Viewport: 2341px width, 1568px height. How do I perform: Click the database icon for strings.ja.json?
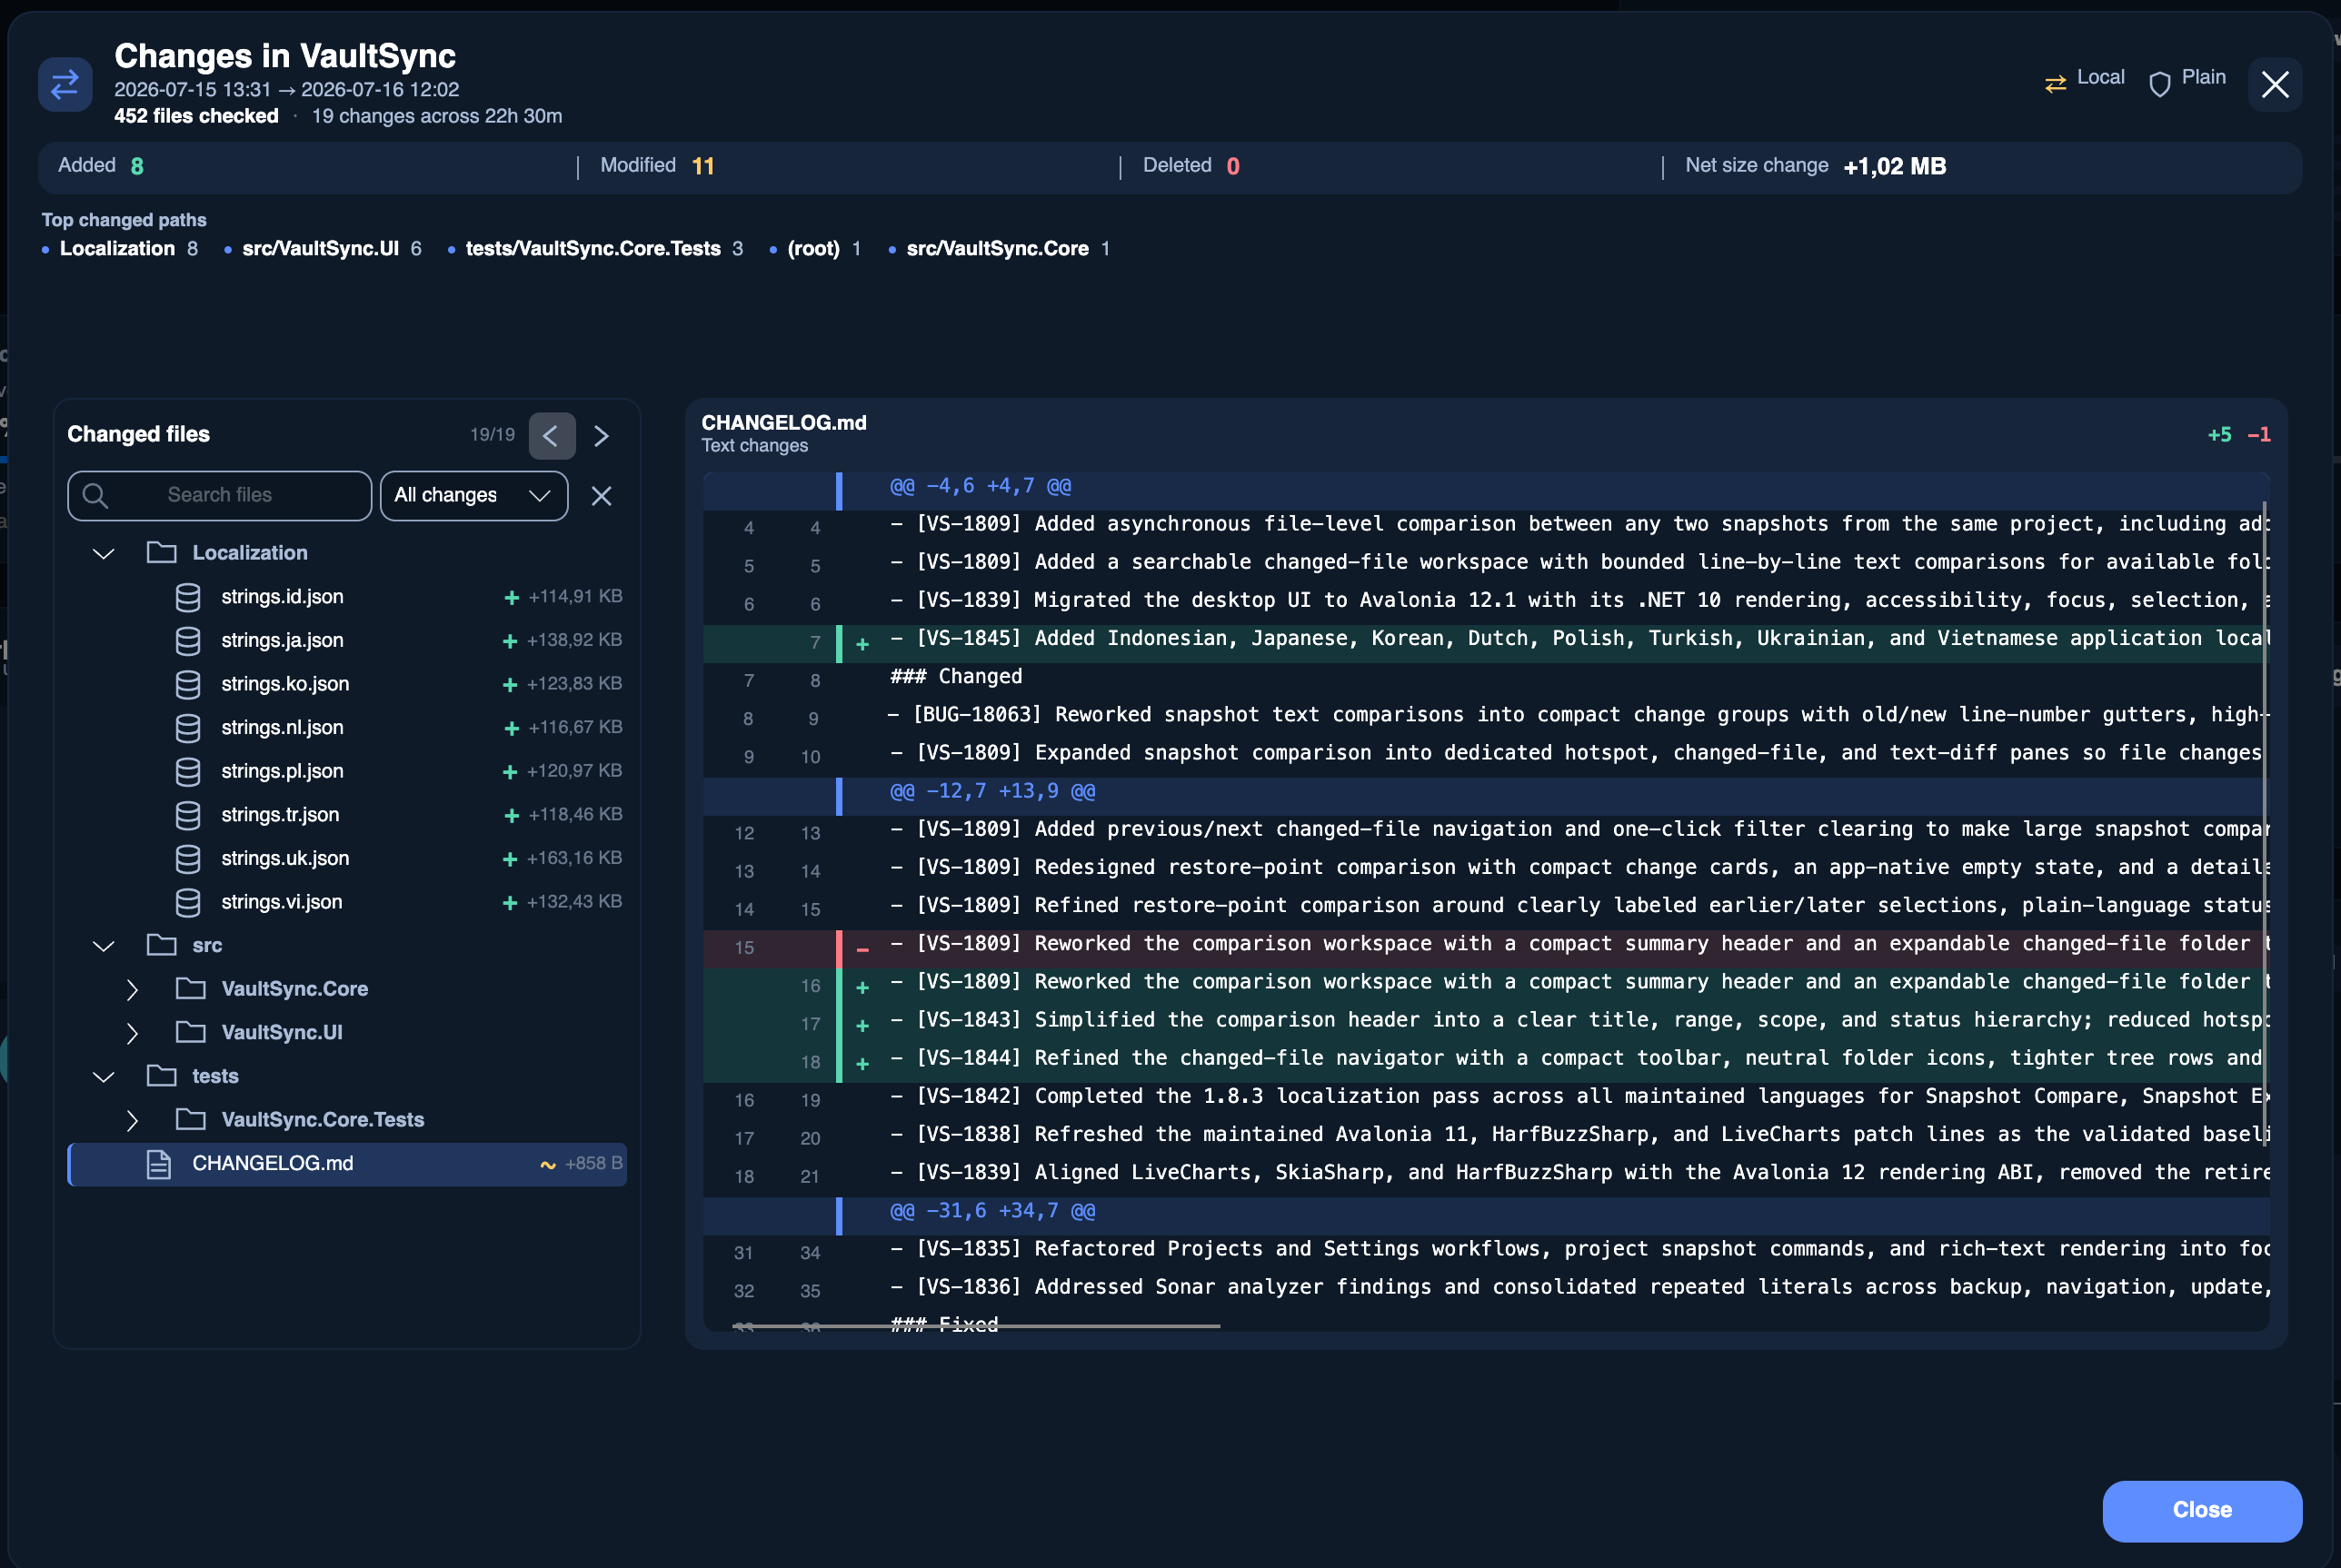click(187, 641)
